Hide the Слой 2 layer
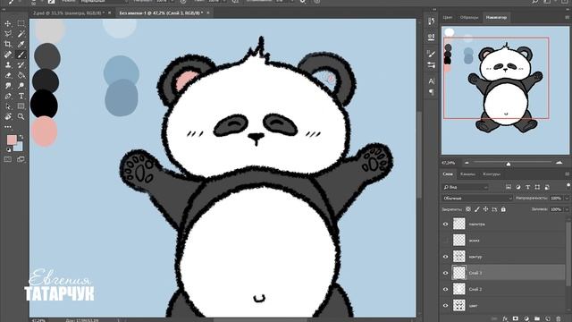Image resolution: width=572 pixels, height=322 pixels. (445, 289)
